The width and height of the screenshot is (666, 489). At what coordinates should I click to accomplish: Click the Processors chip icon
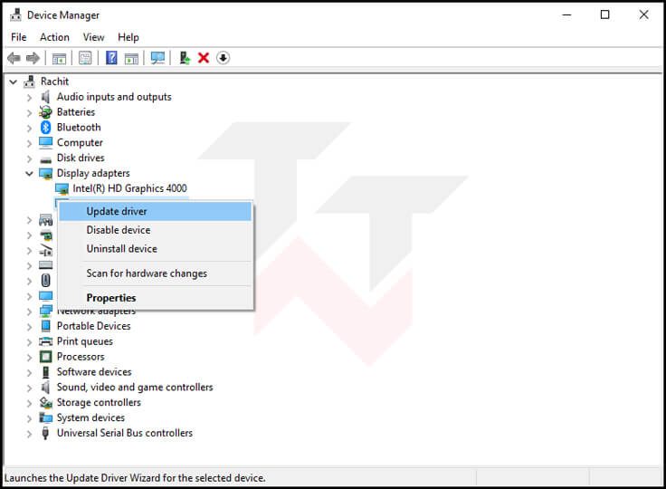point(45,357)
